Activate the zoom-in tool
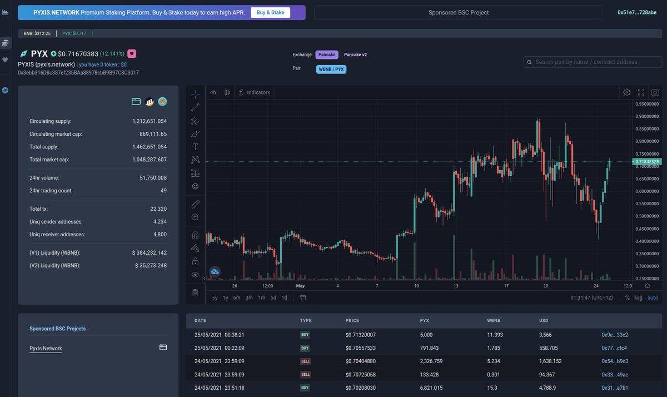Viewport: 667px width, 397px height. [195, 217]
